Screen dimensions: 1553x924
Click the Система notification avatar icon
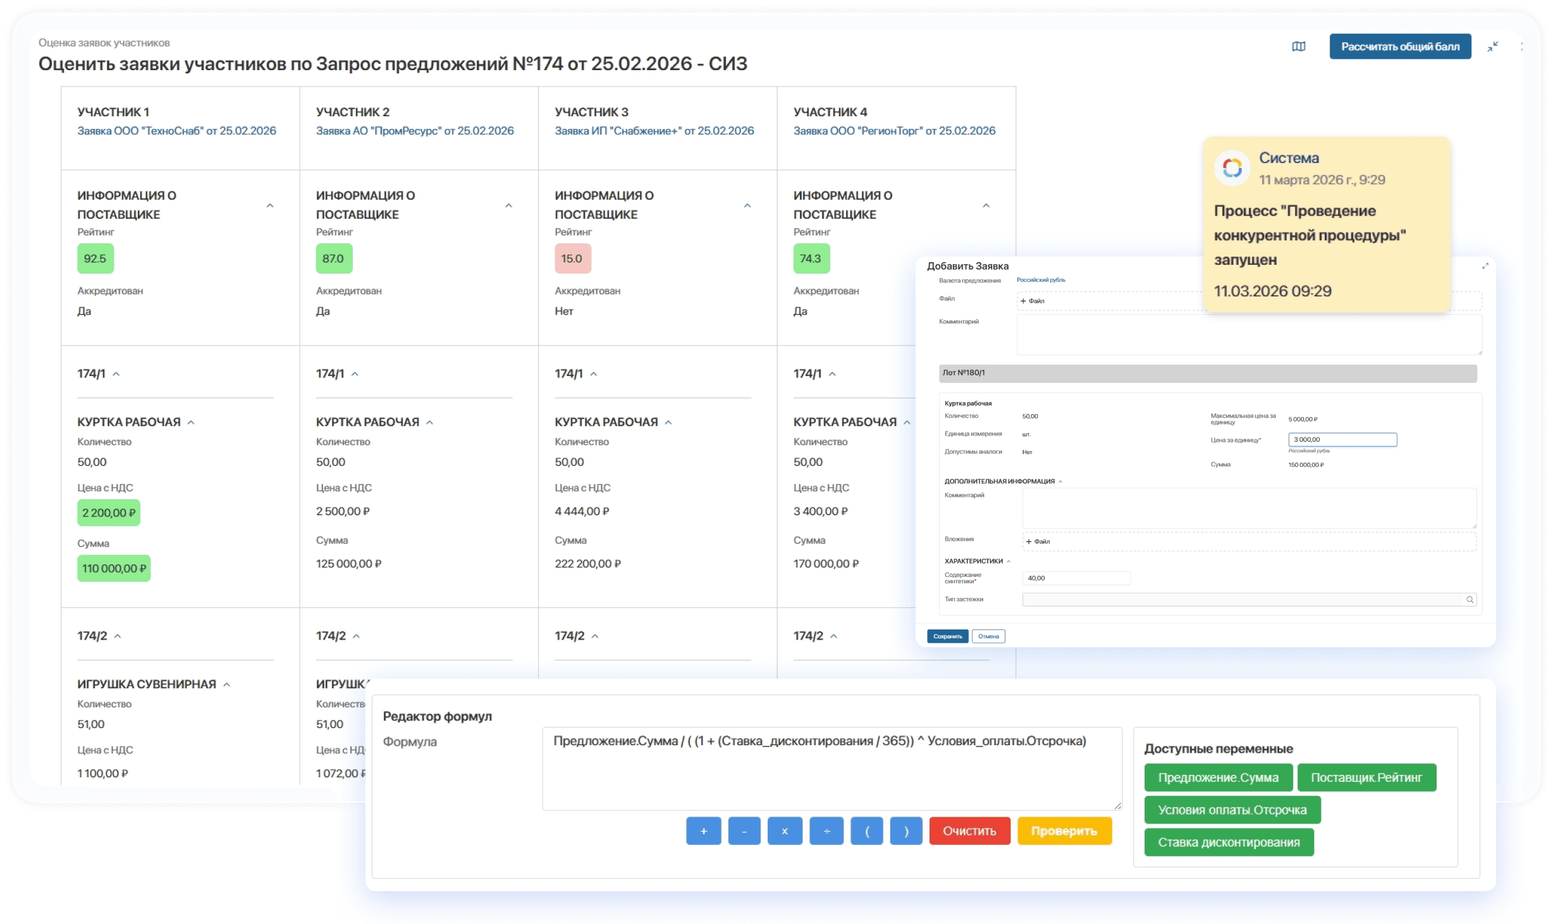point(1232,168)
